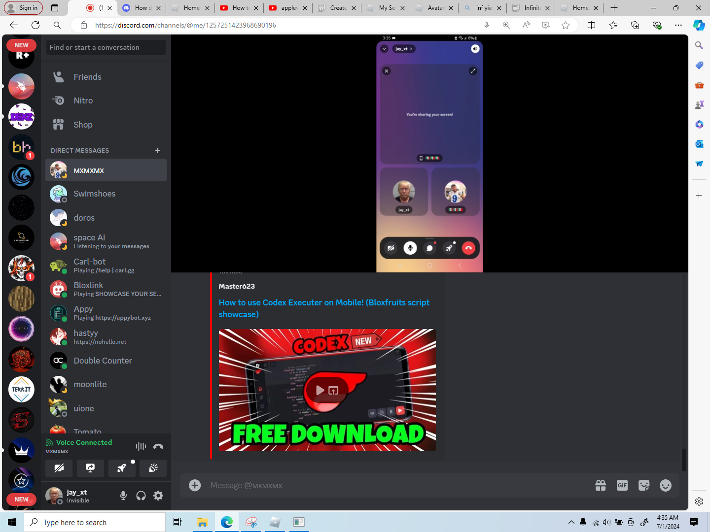The image size is (710, 532).
Task: Switch to the applev browser tab
Action: click(x=287, y=8)
